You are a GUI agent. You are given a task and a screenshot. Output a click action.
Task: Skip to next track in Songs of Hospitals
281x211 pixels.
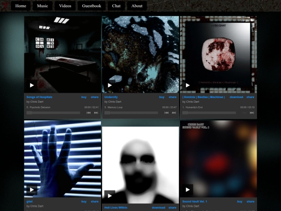click(x=96, y=113)
